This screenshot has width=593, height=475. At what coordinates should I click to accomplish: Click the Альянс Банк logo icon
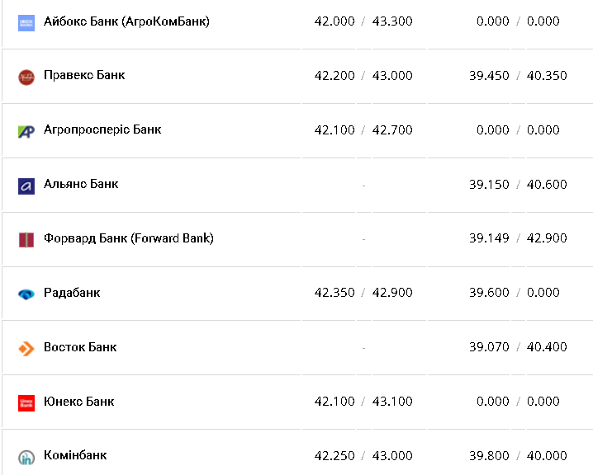point(26,186)
